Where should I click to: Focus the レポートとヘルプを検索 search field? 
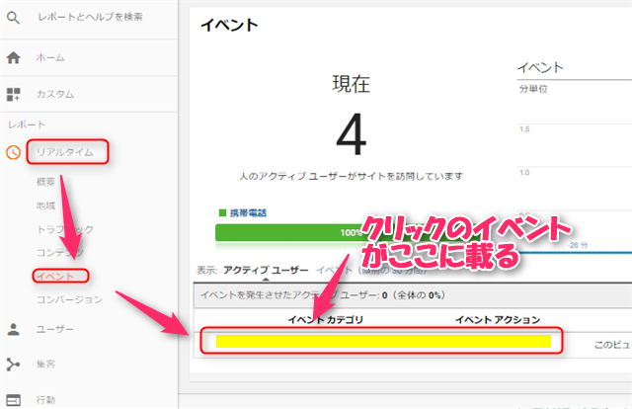(90, 17)
